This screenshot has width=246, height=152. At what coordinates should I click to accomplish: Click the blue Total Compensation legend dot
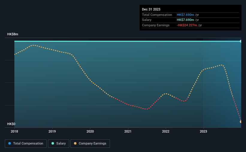[x=10, y=143]
